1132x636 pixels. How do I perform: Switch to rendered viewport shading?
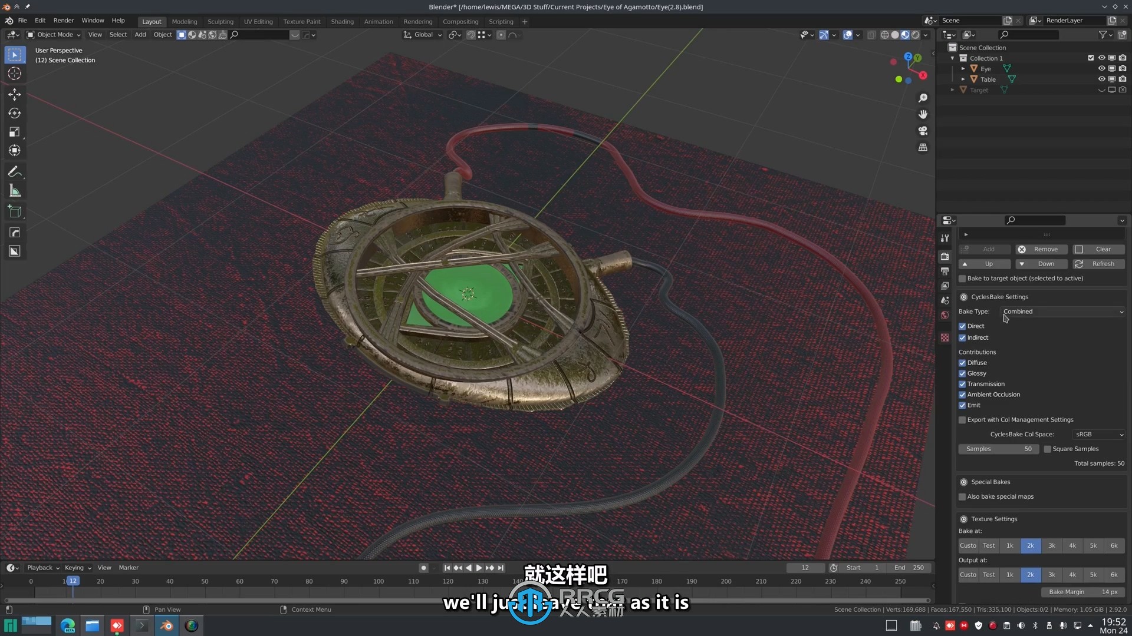tap(915, 35)
